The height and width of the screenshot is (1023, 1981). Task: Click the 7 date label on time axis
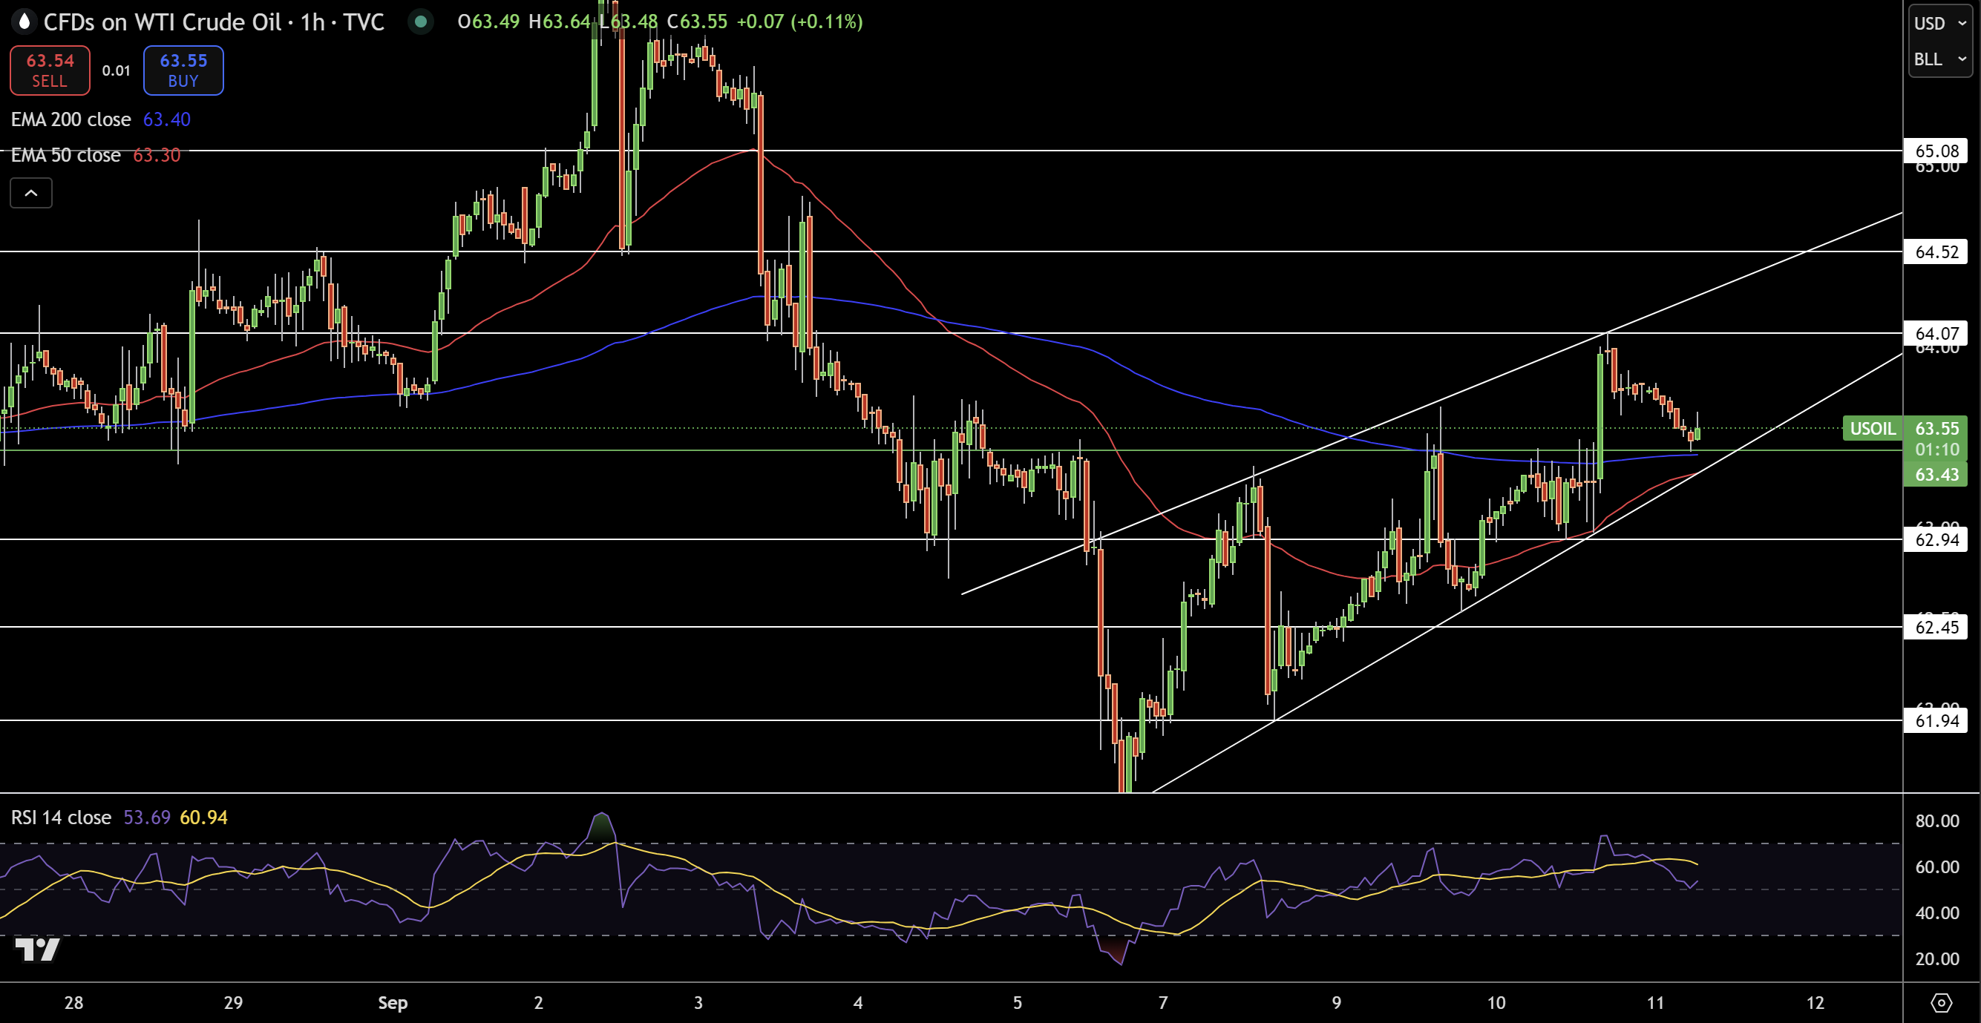(1163, 1002)
